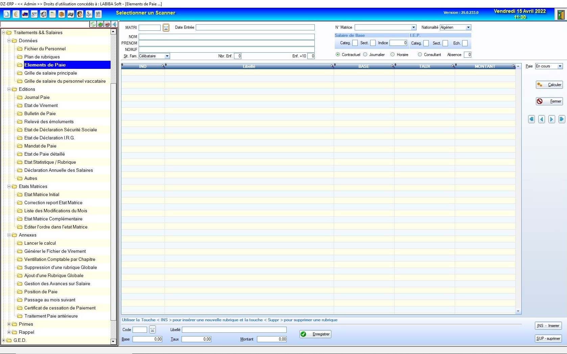567x354 pixels.
Task: Click the euro currency toolbar icon
Action: pyautogui.click(x=16, y=14)
